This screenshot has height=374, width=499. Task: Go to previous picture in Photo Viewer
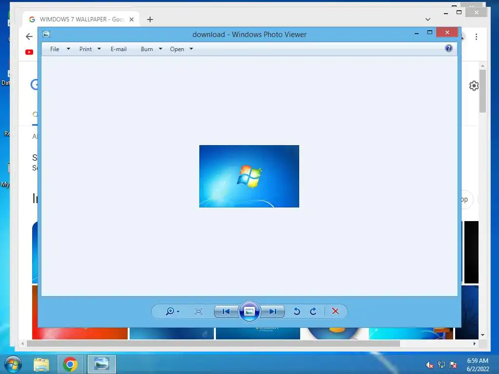point(226,311)
